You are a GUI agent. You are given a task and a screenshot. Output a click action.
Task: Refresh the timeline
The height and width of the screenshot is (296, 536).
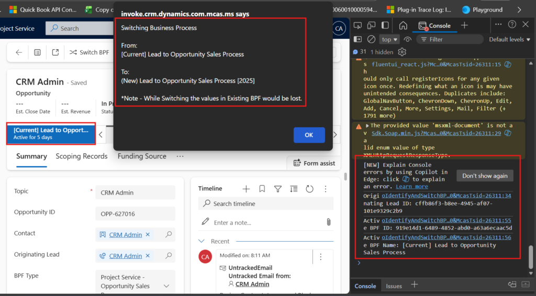point(309,189)
